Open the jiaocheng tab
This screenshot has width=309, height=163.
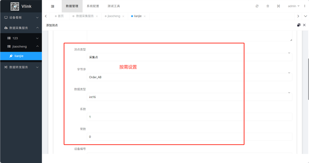pyautogui.click(x=114, y=16)
